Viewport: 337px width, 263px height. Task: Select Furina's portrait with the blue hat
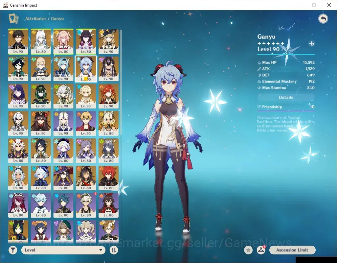tap(41, 178)
